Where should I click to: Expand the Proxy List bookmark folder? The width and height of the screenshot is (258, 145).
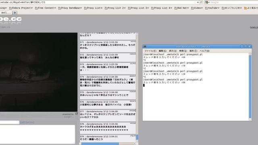[x=93, y=8]
